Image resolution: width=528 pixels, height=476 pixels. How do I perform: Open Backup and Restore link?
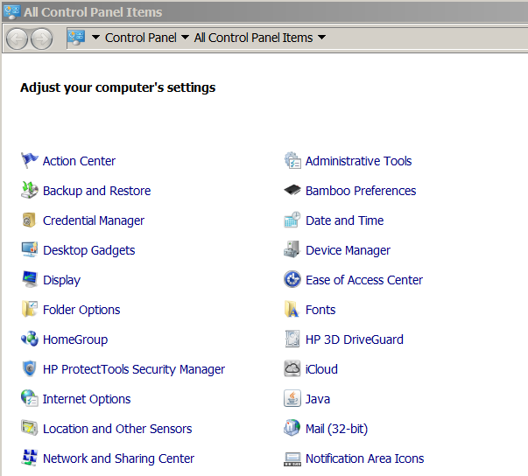click(96, 191)
